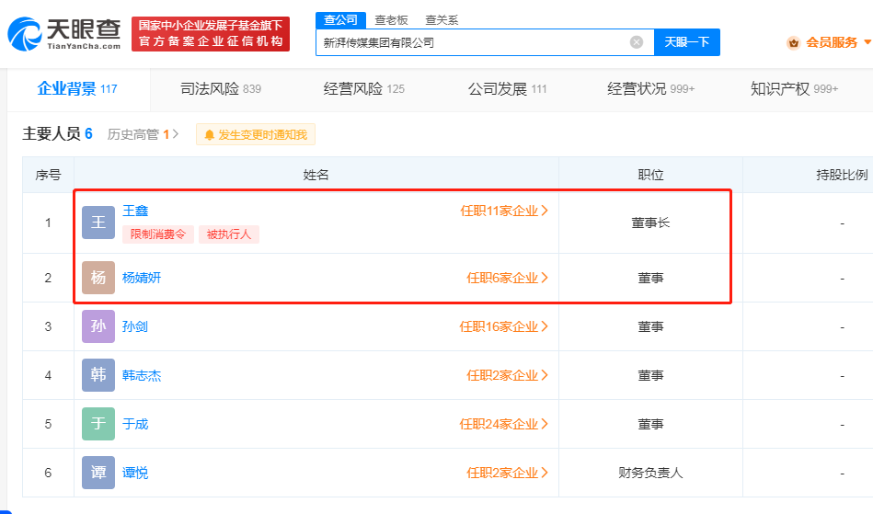The image size is (873, 514).
Task: Click the 于 avatar for 于成
Action: (98, 424)
